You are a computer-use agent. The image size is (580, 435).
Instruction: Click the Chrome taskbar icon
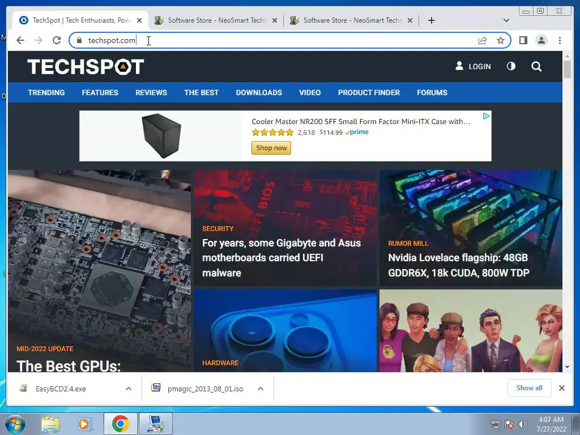coord(120,424)
